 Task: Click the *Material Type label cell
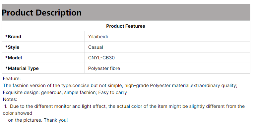click(43, 68)
